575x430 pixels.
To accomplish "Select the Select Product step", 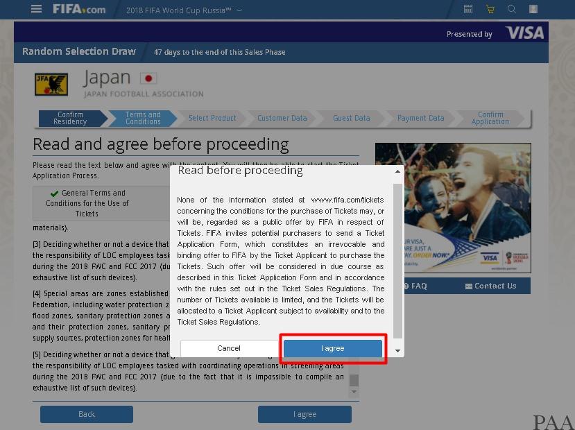I will [x=212, y=118].
